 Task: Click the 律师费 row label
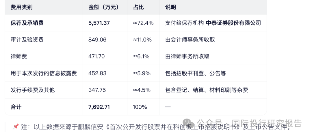point(19,56)
